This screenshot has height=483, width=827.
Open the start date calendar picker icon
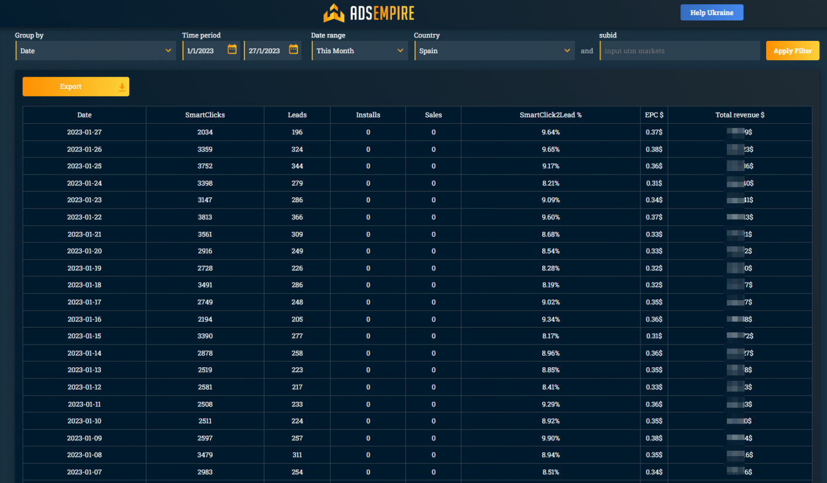click(x=232, y=50)
